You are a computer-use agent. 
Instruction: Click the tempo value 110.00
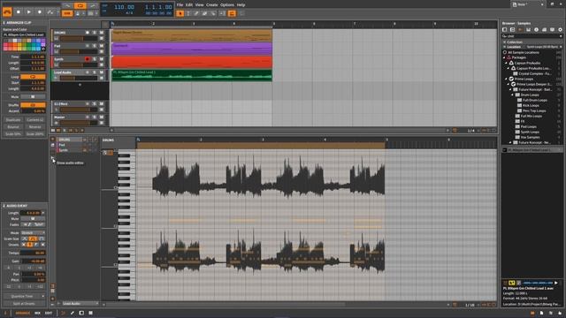[124, 7]
